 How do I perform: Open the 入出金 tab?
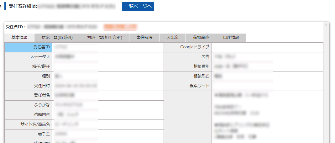pyautogui.click(x=172, y=38)
